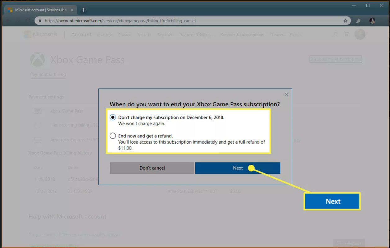This screenshot has width=390, height=248.
Task: Click the Don't cancel button
Action: (x=152, y=168)
